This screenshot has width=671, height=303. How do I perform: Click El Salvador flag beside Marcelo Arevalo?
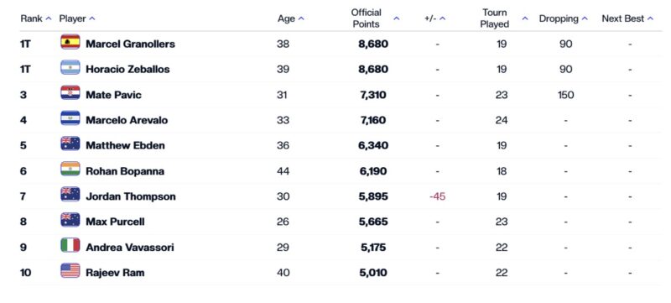coord(70,118)
